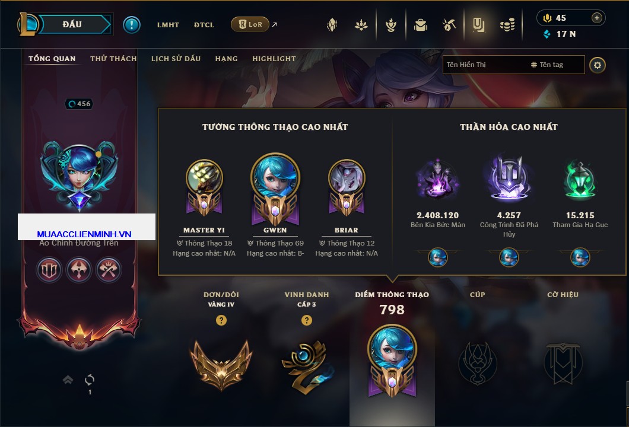The height and width of the screenshot is (427, 629).
Task: Open profile settings gear icon
Action: pos(598,65)
